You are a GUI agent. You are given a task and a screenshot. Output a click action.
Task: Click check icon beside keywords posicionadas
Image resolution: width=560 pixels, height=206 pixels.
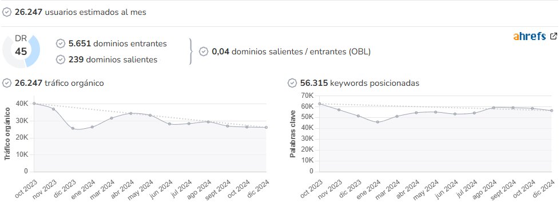click(292, 83)
